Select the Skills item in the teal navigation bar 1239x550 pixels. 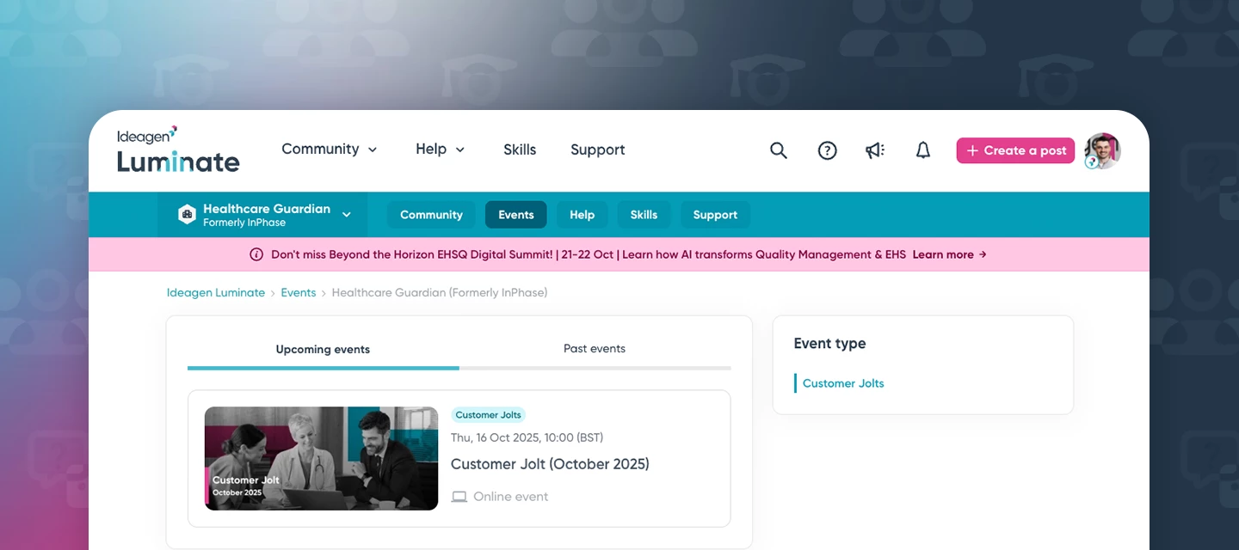(644, 214)
